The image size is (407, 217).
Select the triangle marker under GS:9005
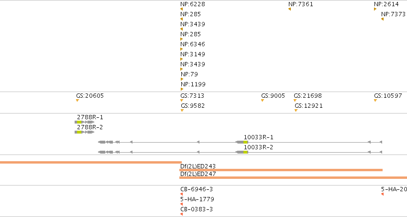point(263,101)
